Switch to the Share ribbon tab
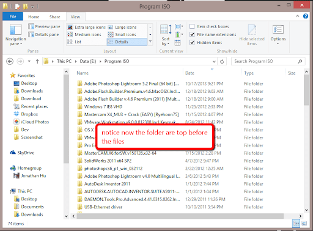The width and height of the screenshot is (313, 231). [x=54, y=17]
